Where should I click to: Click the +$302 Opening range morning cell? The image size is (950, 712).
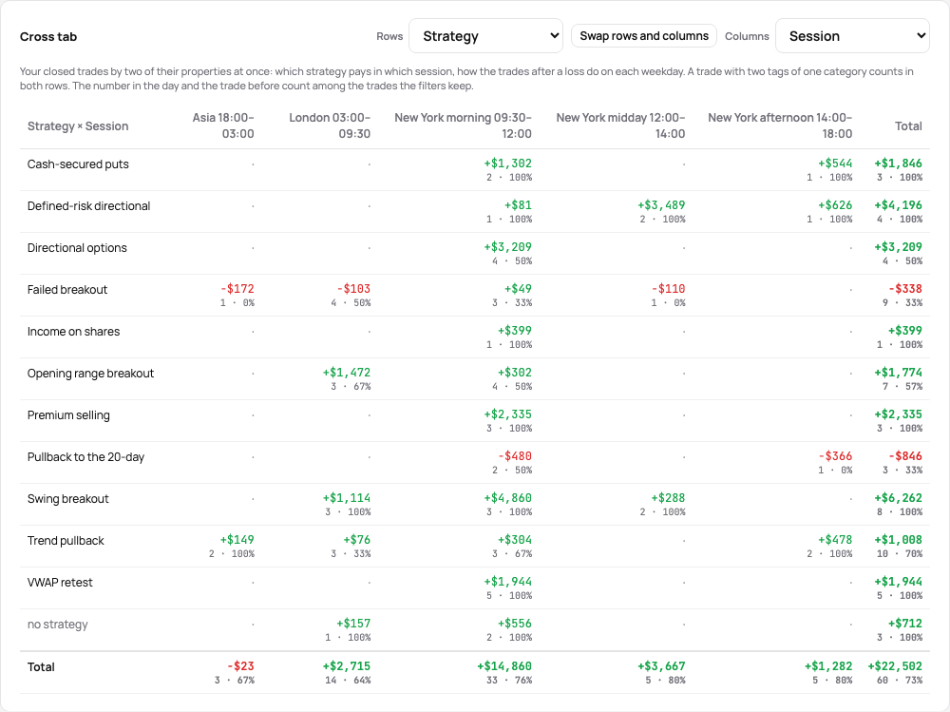512,378
